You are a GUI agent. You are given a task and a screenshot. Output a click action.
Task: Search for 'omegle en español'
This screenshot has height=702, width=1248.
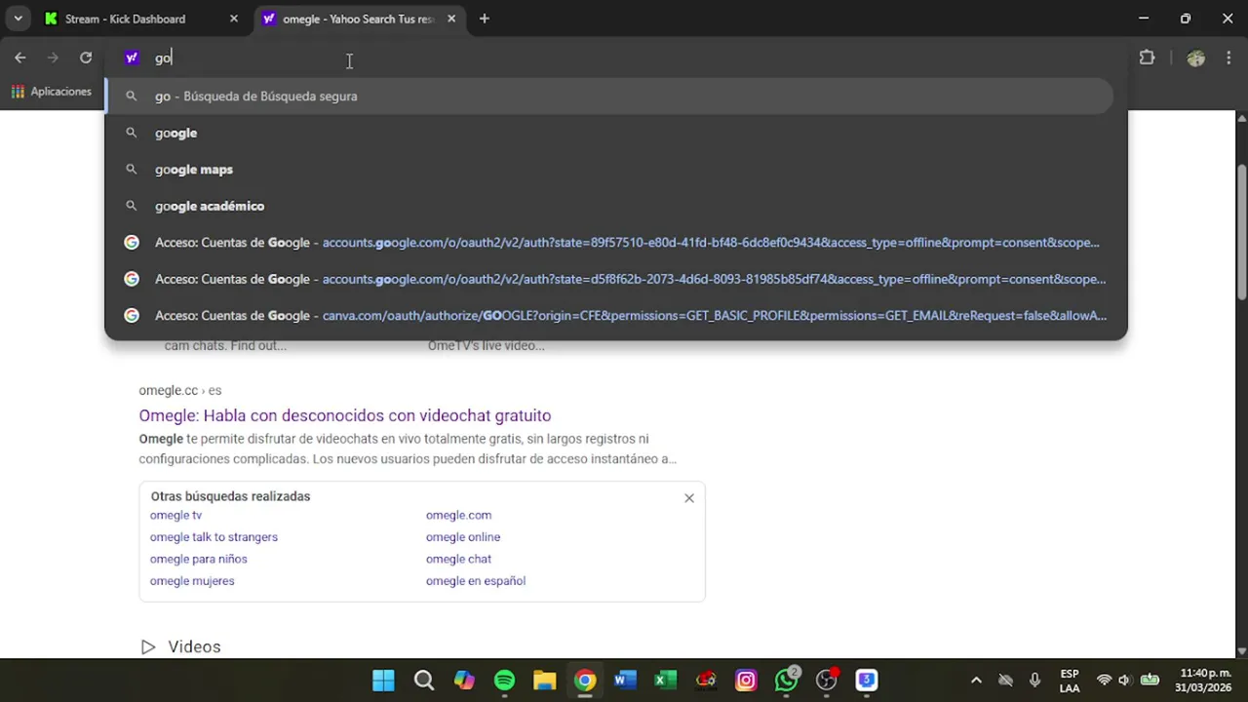point(476,581)
